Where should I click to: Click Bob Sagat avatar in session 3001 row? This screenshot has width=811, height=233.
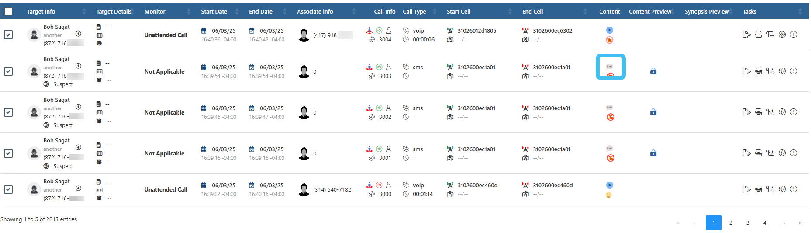34,153
